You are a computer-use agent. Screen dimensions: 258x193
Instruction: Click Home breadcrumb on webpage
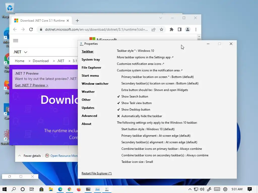(x=20, y=61)
